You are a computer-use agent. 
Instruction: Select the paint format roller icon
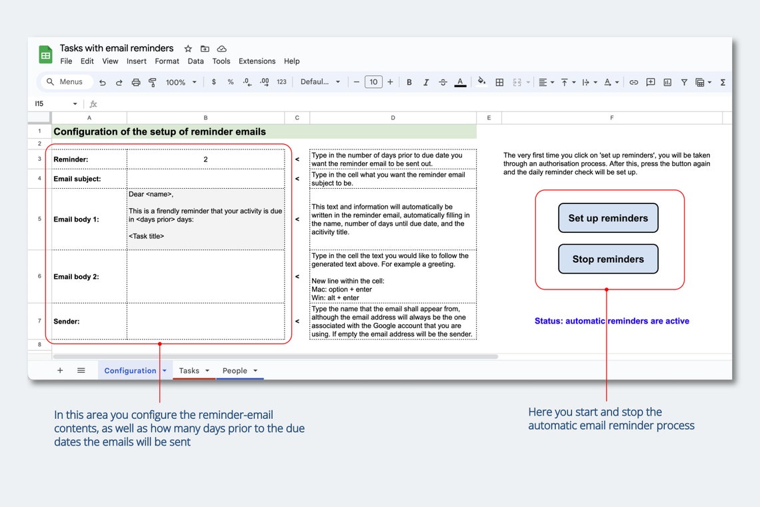152,83
